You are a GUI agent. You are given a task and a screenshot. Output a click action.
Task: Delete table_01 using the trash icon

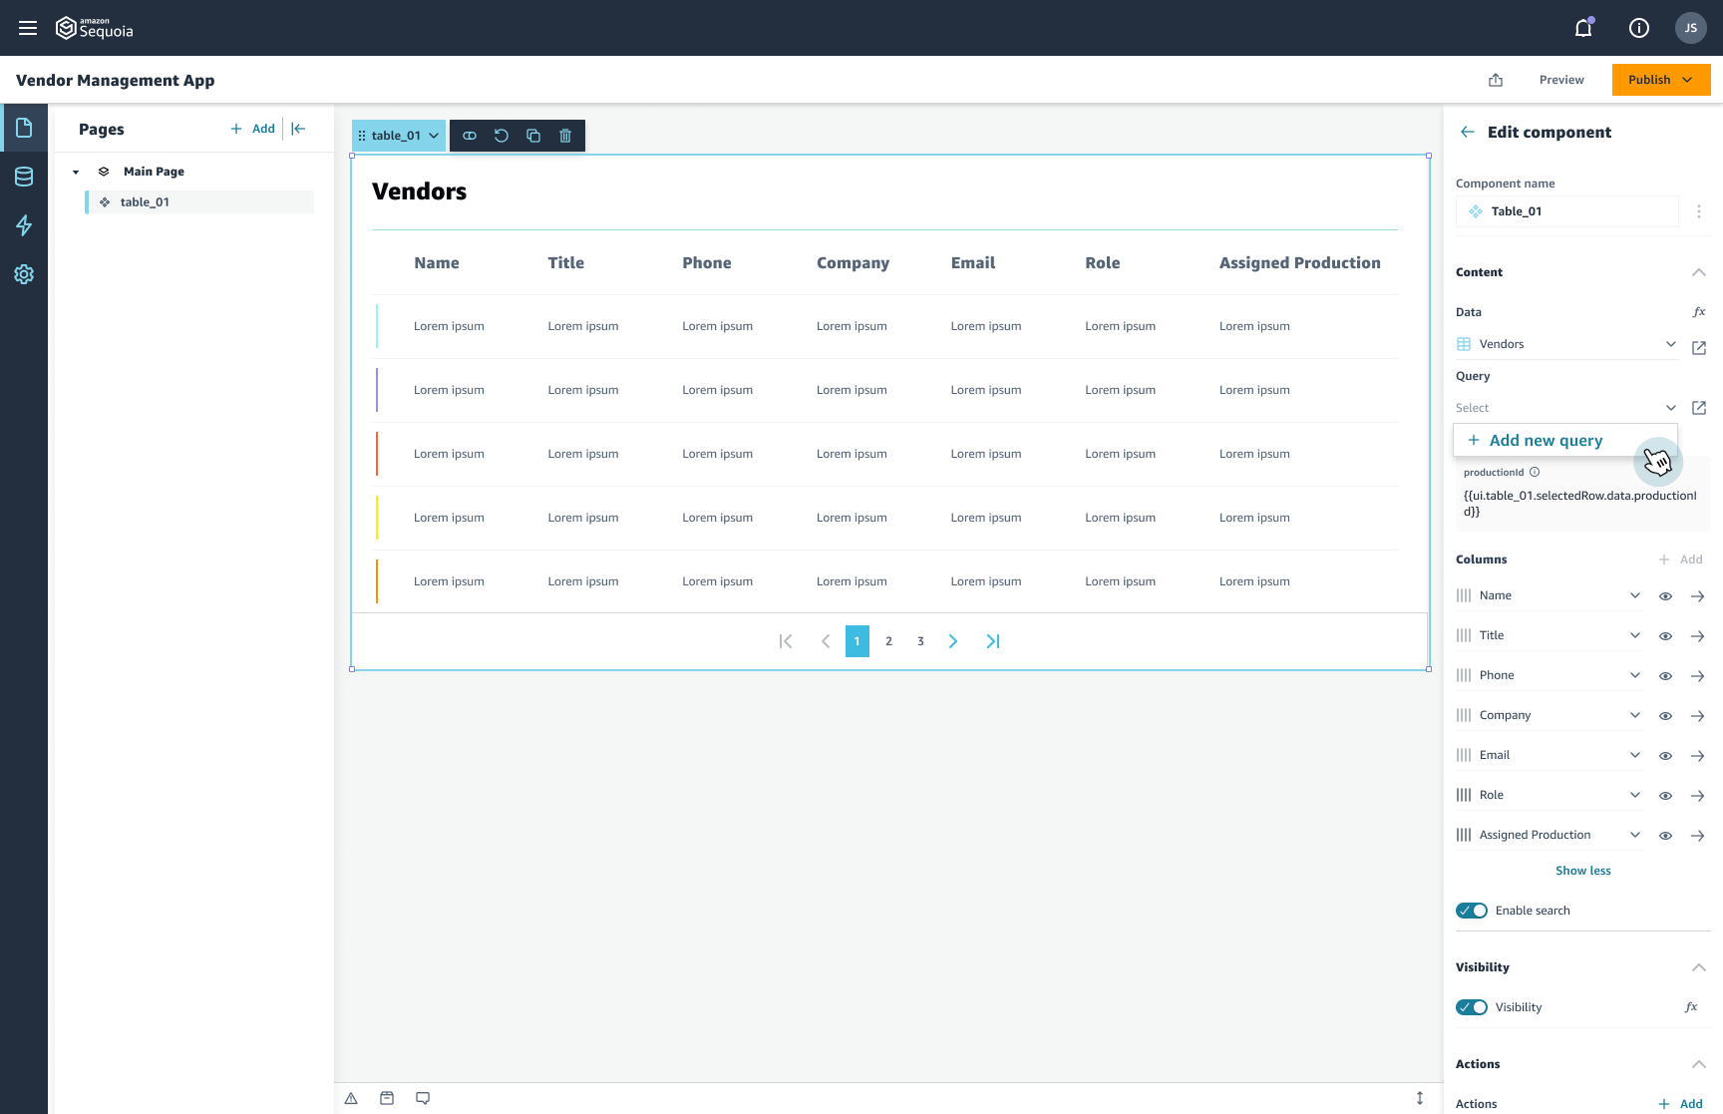point(565,135)
